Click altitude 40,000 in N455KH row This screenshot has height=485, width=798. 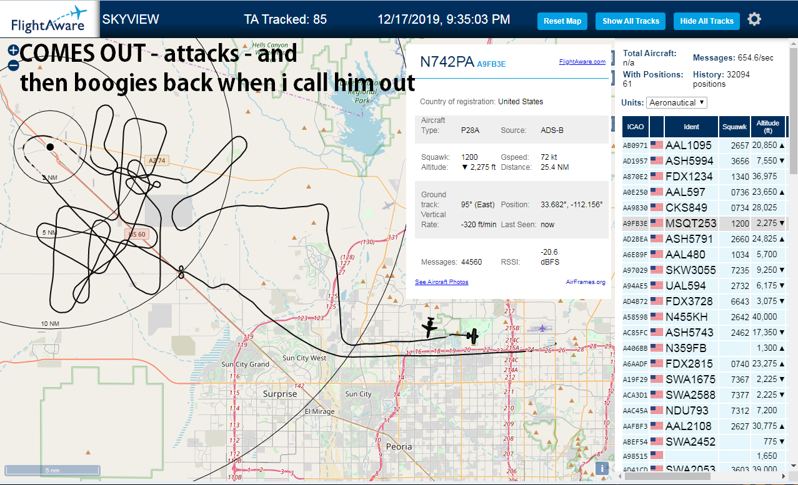coord(765,317)
